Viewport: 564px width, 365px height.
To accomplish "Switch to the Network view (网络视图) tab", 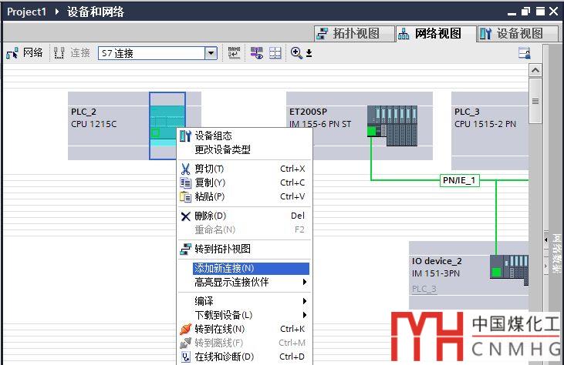I will pos(436,34).
